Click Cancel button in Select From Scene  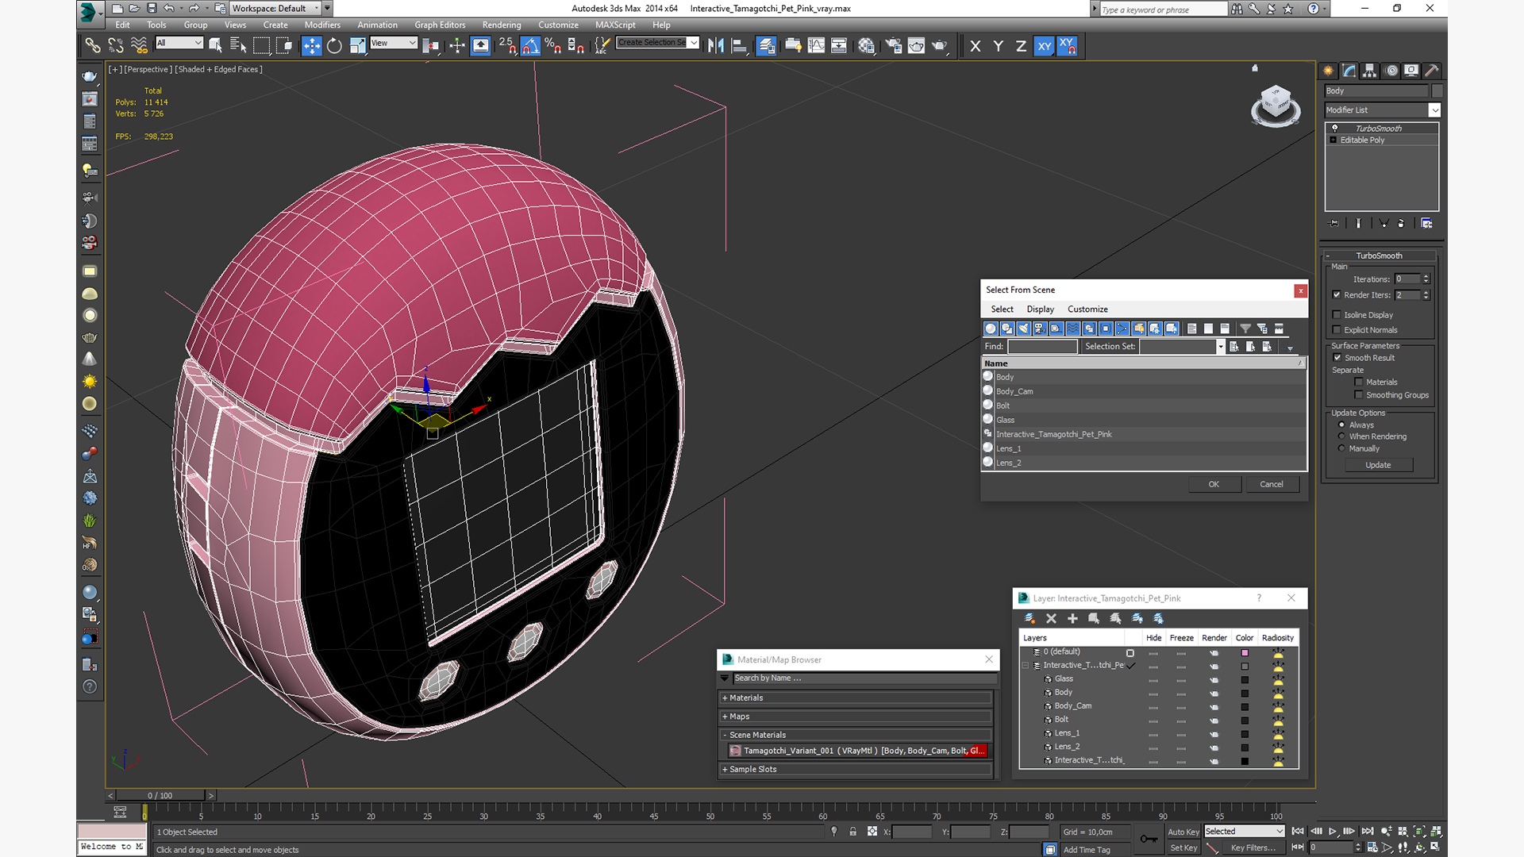click(1271, 483)
